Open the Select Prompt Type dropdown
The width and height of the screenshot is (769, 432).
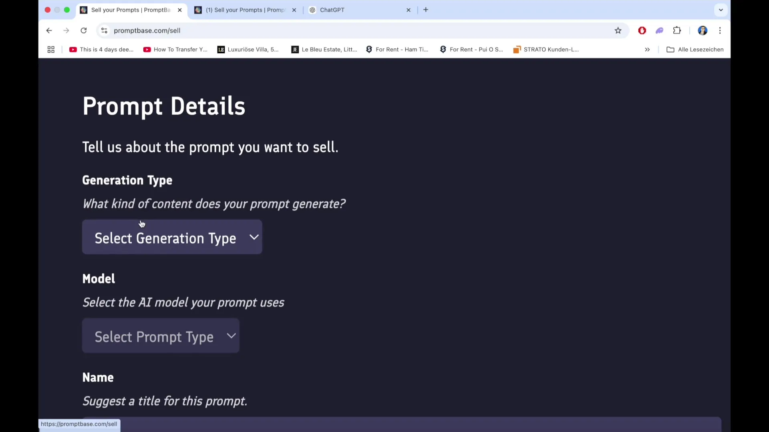coord(160,336)
